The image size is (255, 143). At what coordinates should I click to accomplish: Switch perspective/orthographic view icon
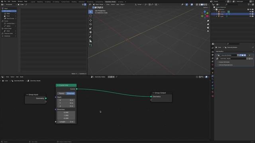(x=208, y=31)
